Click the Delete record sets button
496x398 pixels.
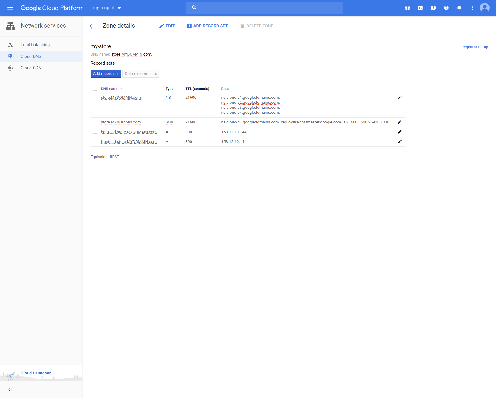coord(141,74)
